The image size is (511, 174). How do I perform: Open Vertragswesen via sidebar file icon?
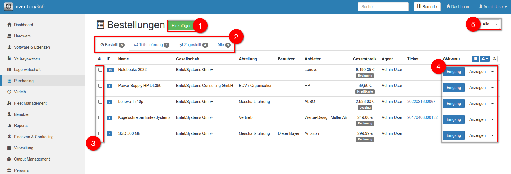[x=9, y=58]
